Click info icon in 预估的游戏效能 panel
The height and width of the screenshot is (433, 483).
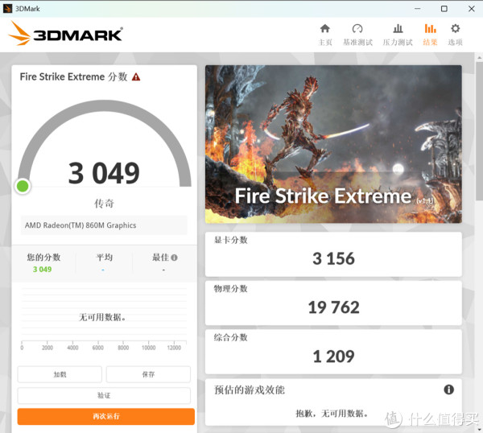(448, 390)
